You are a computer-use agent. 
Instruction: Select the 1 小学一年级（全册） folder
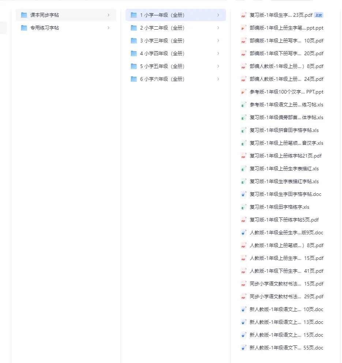point(162,15)
